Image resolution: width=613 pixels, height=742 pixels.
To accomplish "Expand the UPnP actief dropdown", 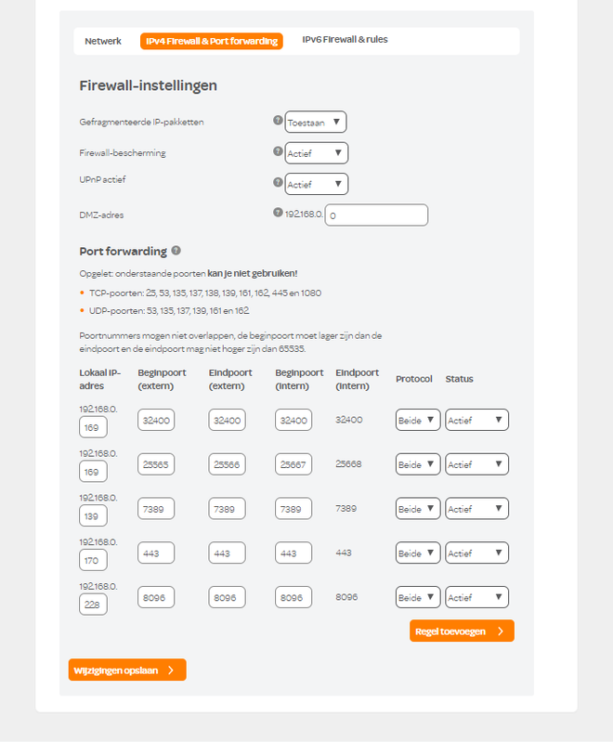I will click(x=316, y=184).
